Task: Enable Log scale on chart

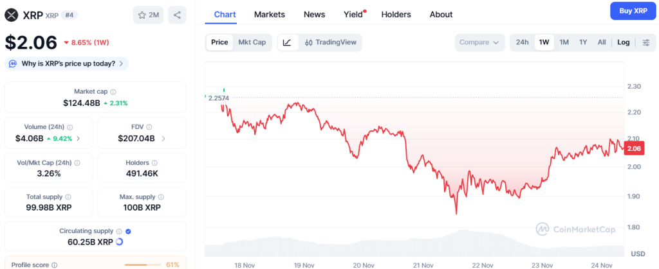Action: (623, 42)
